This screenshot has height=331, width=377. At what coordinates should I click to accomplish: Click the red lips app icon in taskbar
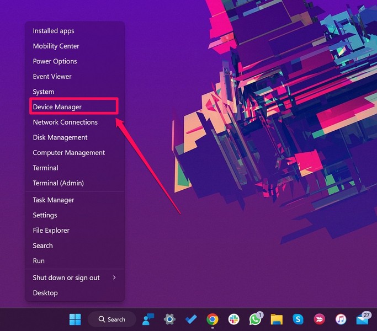coord(319,319)
